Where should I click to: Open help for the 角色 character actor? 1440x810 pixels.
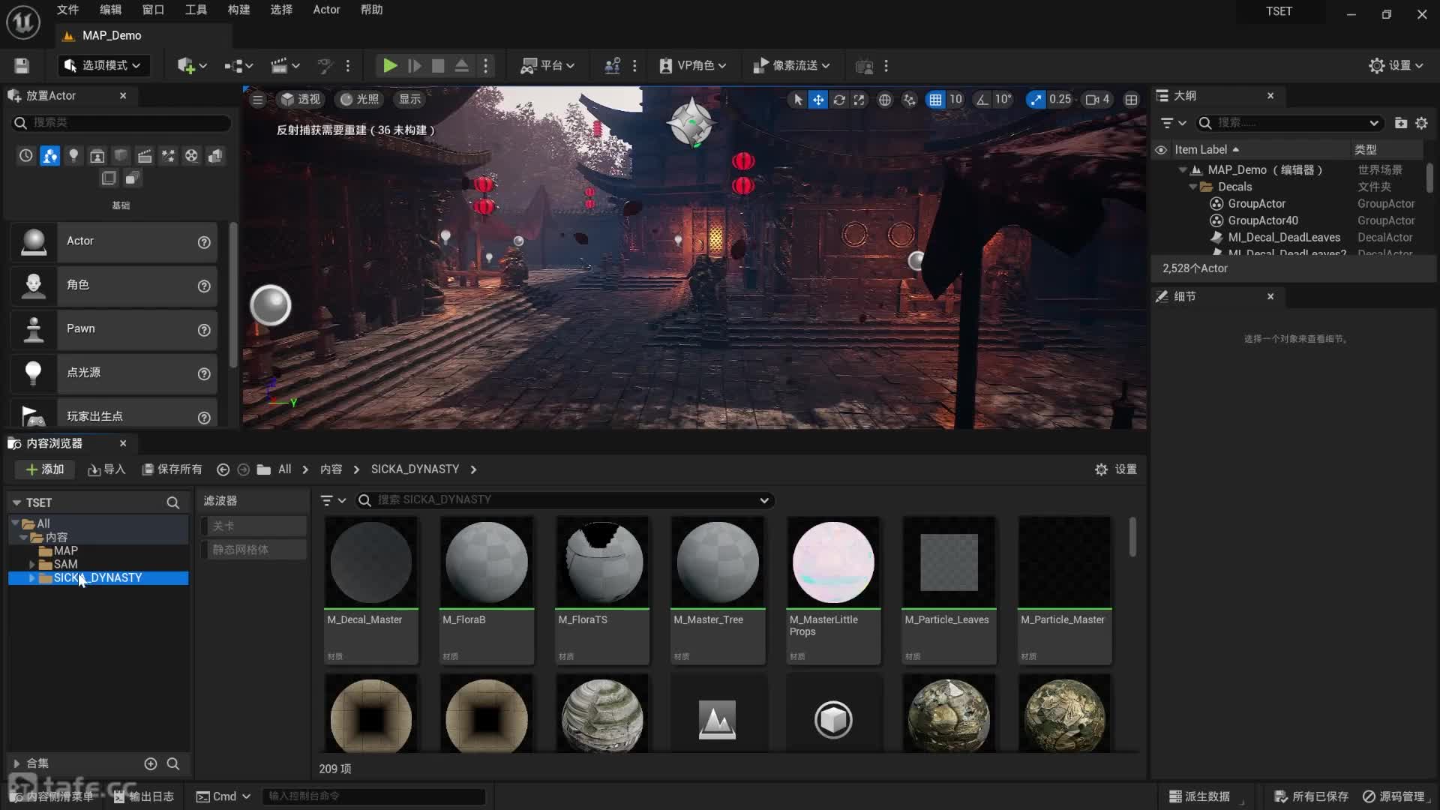(204, 286)
